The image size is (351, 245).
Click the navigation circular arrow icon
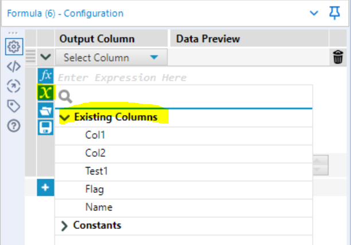(13, 86)
